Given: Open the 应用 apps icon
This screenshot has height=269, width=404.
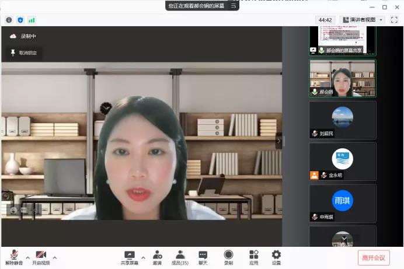Looking at the screenshot, I should (x=253, y=257).
